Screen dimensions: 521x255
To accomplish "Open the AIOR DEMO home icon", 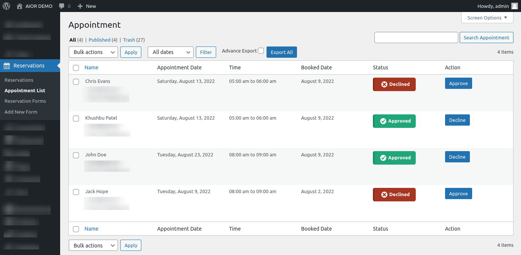I will tap(20, 6).
